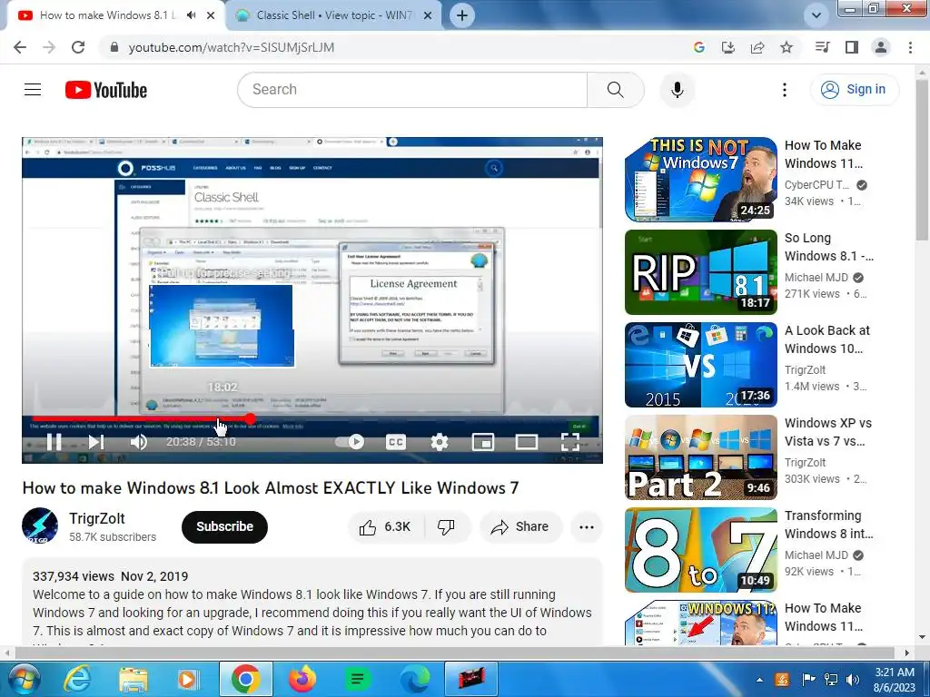Mute the video volume
930x697 pixels.
click(138, 442)
